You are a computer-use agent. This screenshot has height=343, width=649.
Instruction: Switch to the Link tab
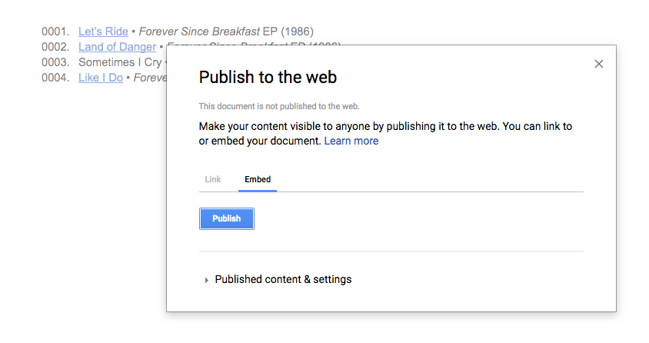(213, 179)
